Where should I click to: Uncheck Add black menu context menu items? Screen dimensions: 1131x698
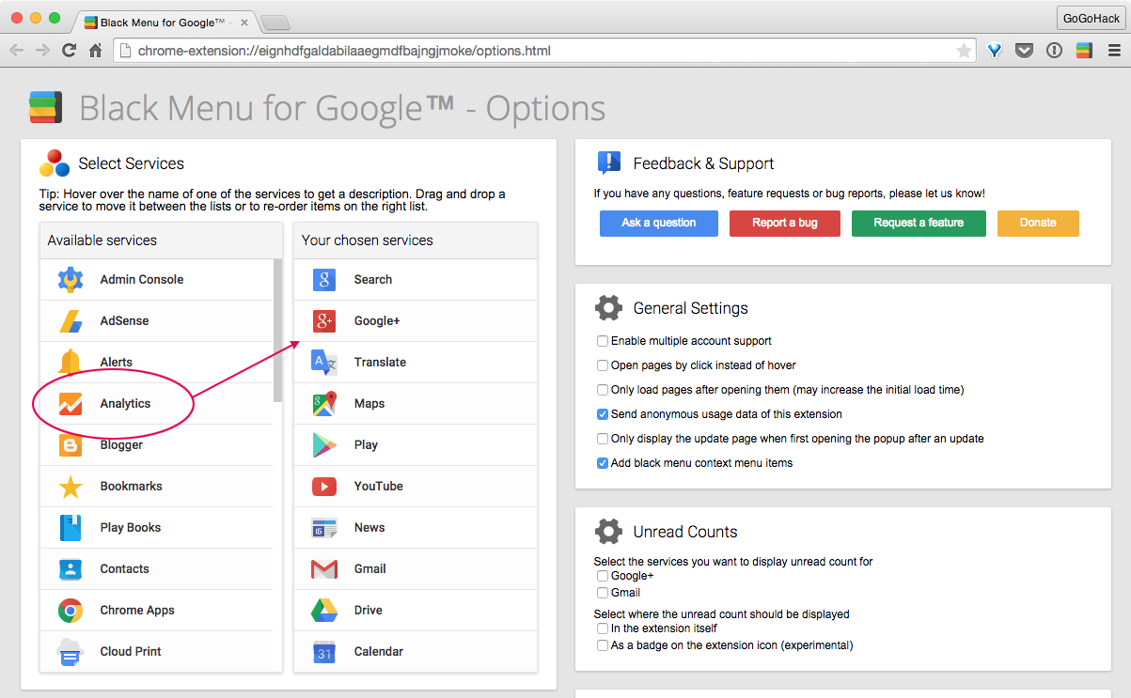[603, 463]
